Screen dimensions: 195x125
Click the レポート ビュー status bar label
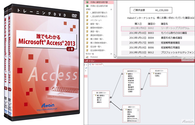[x=90, y=61]
